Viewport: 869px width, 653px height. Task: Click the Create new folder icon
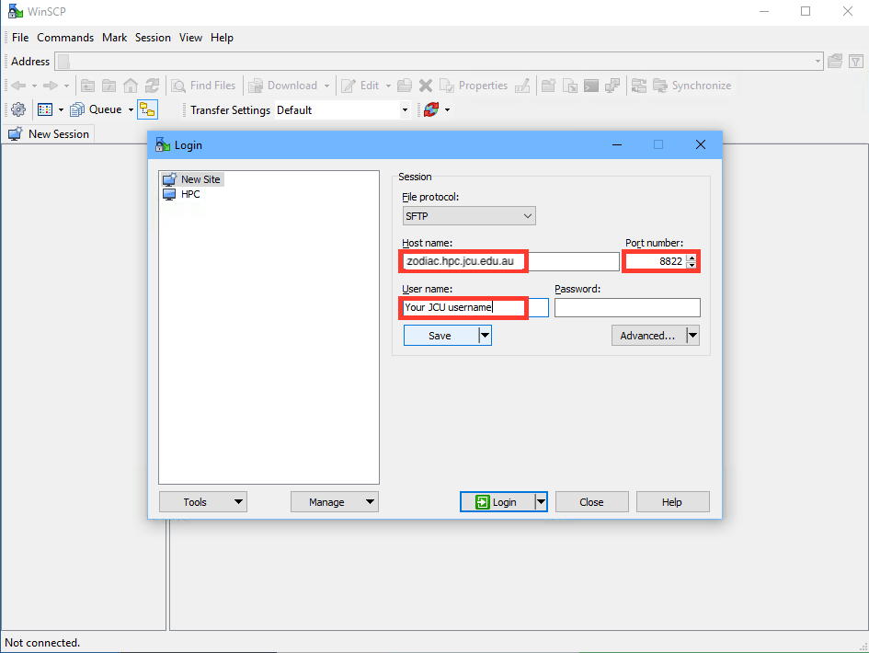[x=549, y=86]
